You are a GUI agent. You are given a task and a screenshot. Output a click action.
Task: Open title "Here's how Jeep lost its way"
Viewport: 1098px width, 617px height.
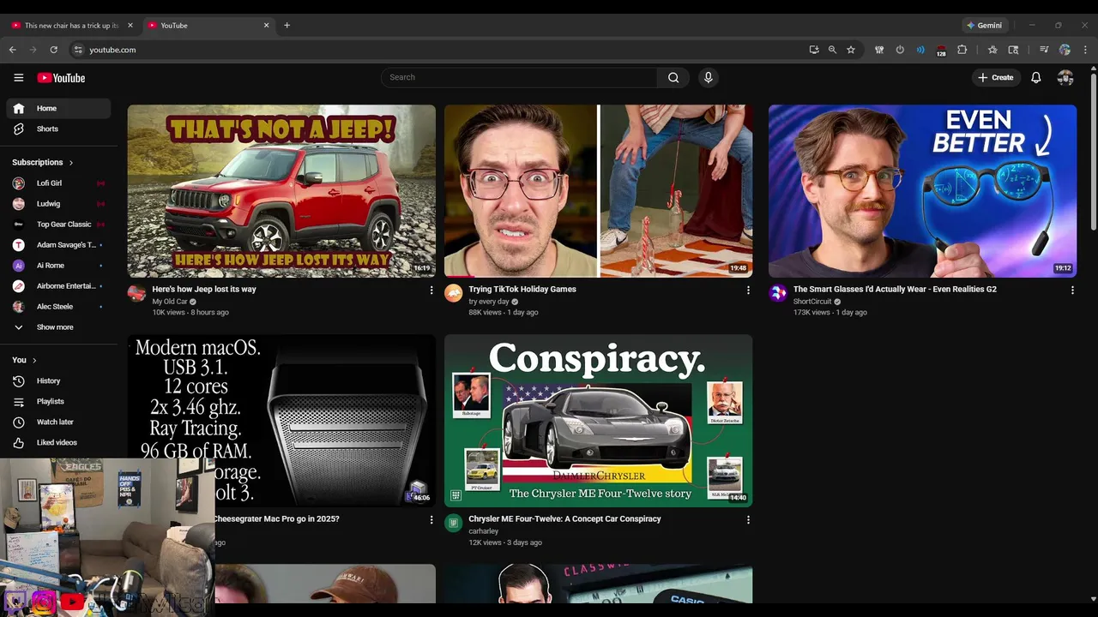tap(204, 290)
